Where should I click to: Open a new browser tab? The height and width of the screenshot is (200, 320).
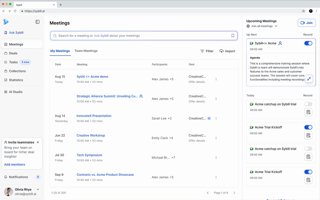[x=61, y=5]
